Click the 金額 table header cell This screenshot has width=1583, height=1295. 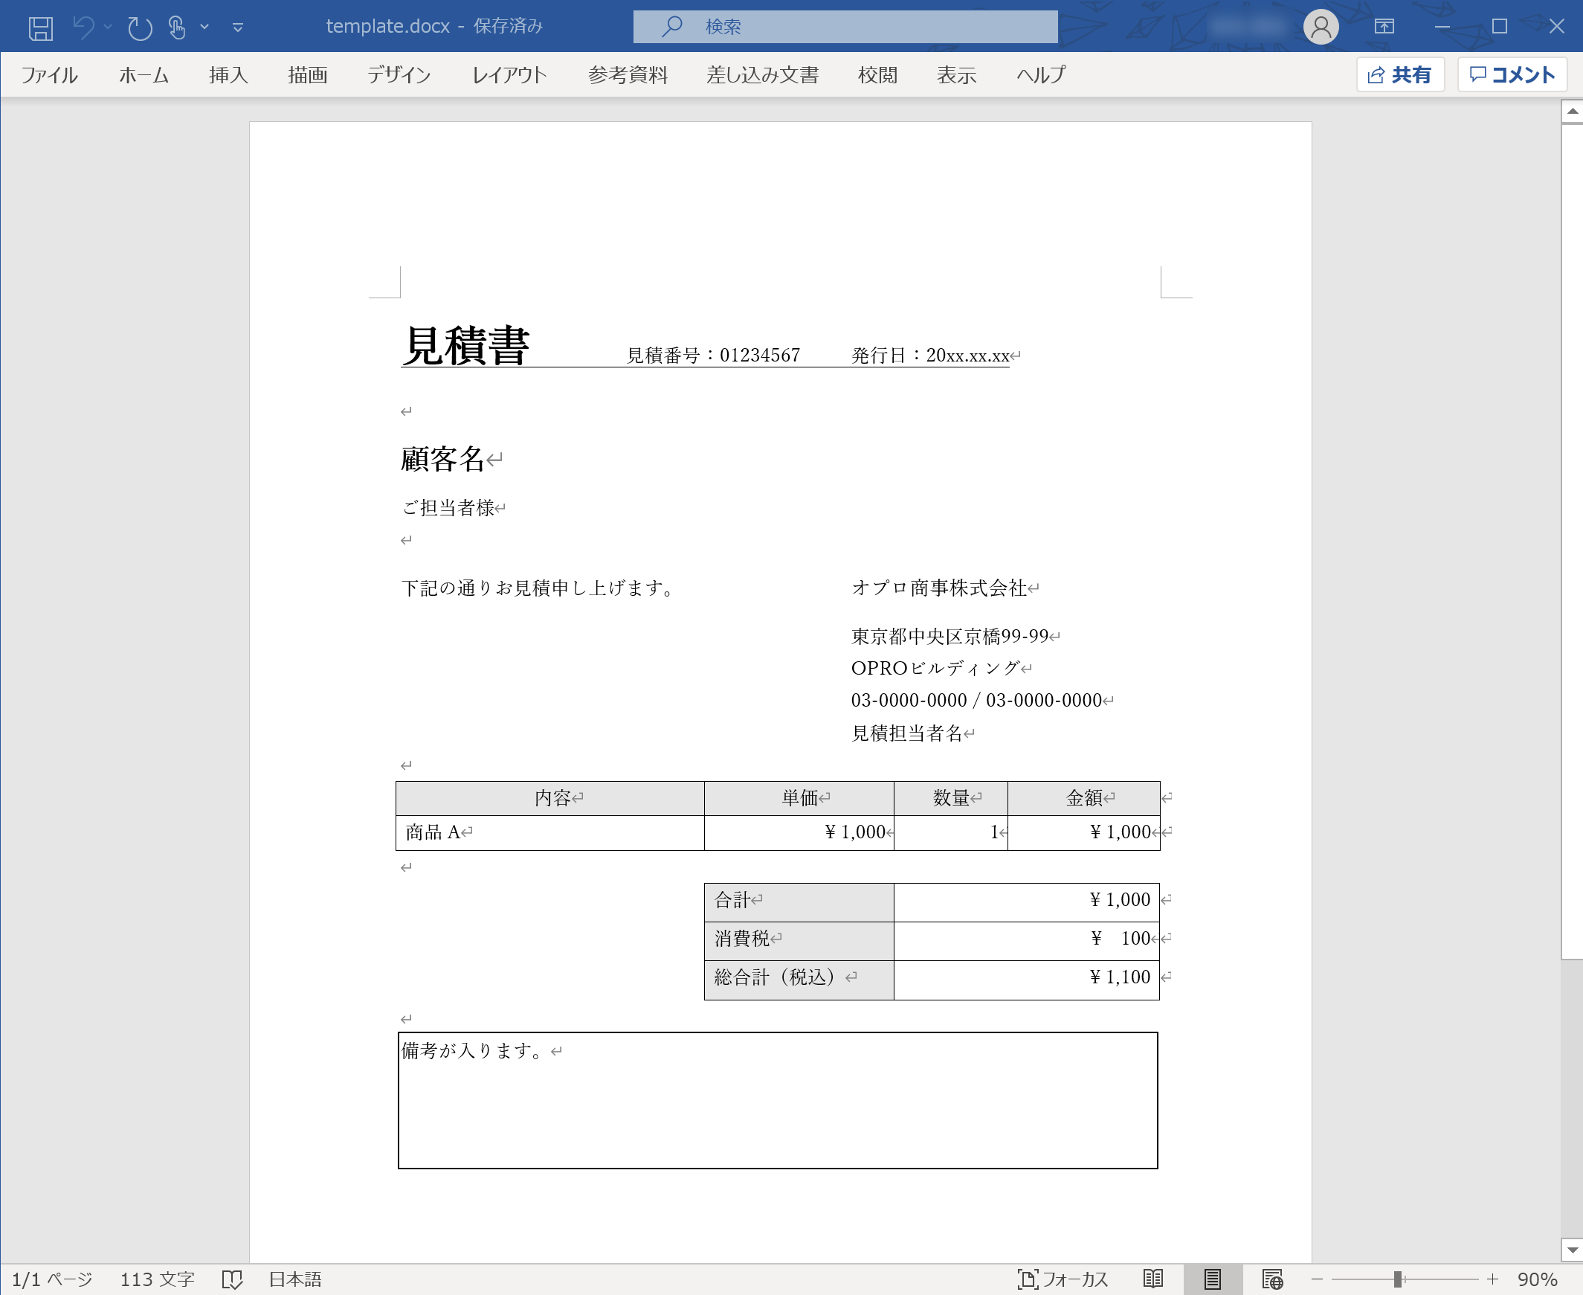click(1084, 799)
